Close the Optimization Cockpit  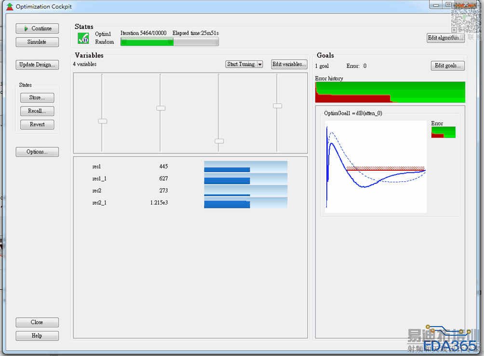click(37, 322)
